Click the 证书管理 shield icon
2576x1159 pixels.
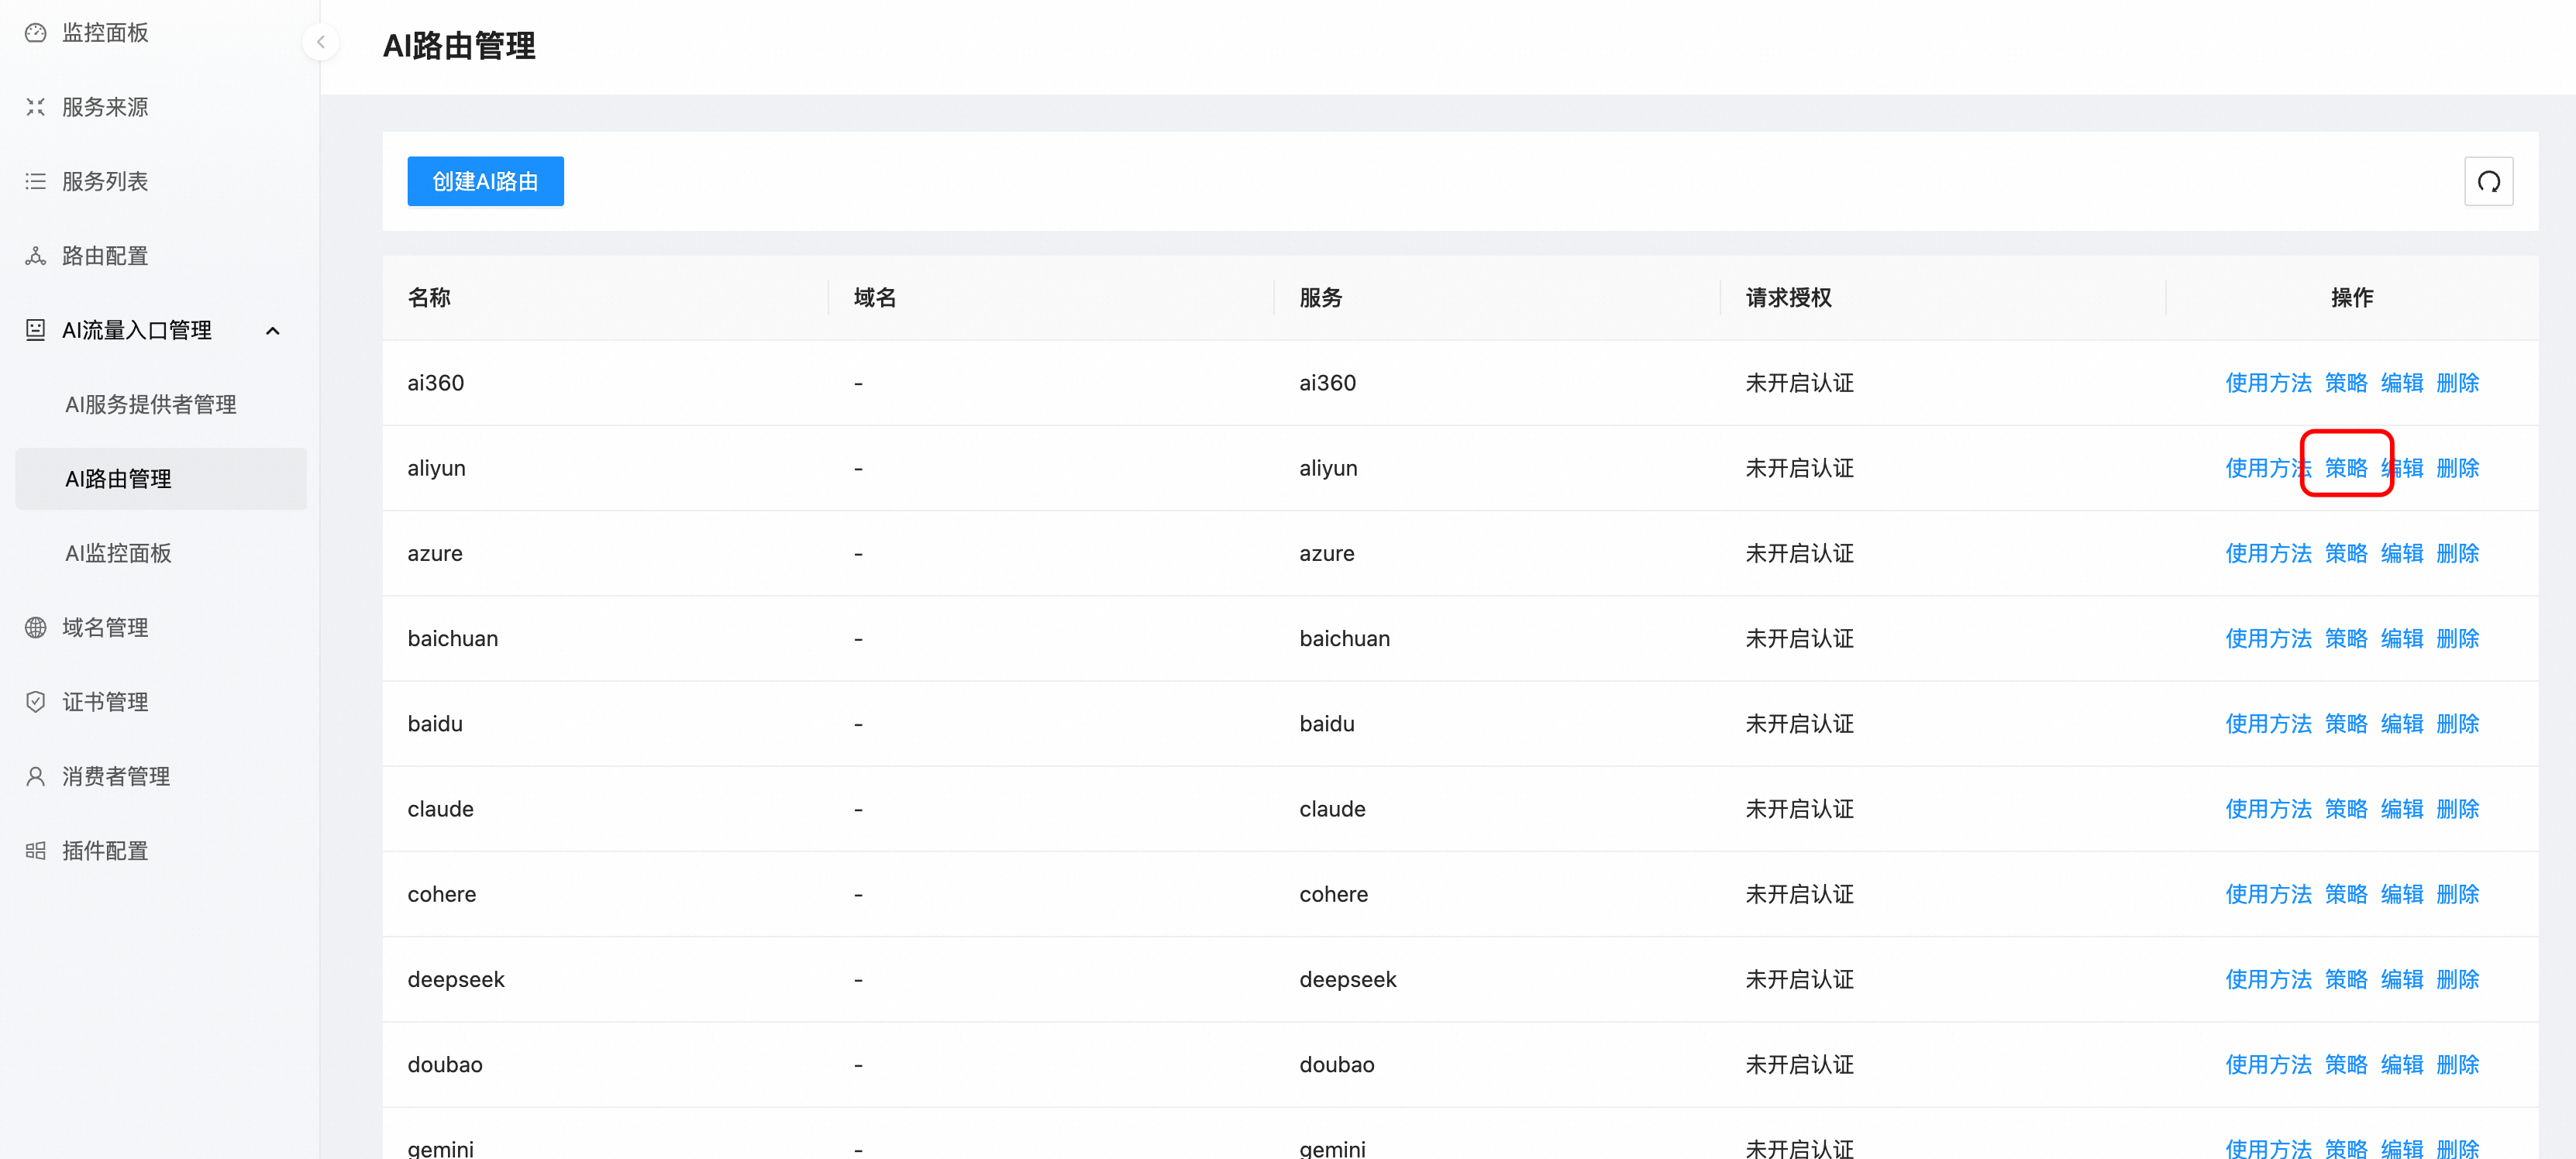35,702
